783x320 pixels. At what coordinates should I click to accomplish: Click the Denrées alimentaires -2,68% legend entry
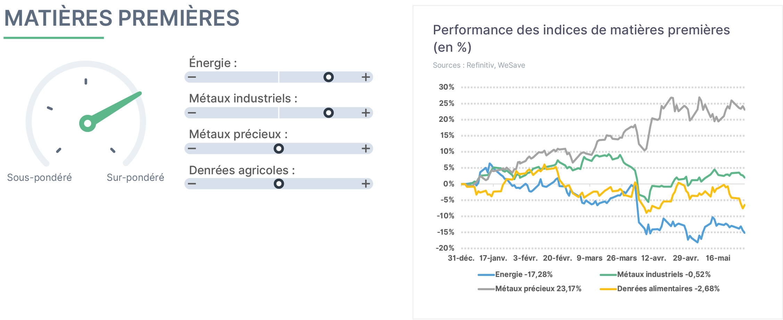(660, 289)
